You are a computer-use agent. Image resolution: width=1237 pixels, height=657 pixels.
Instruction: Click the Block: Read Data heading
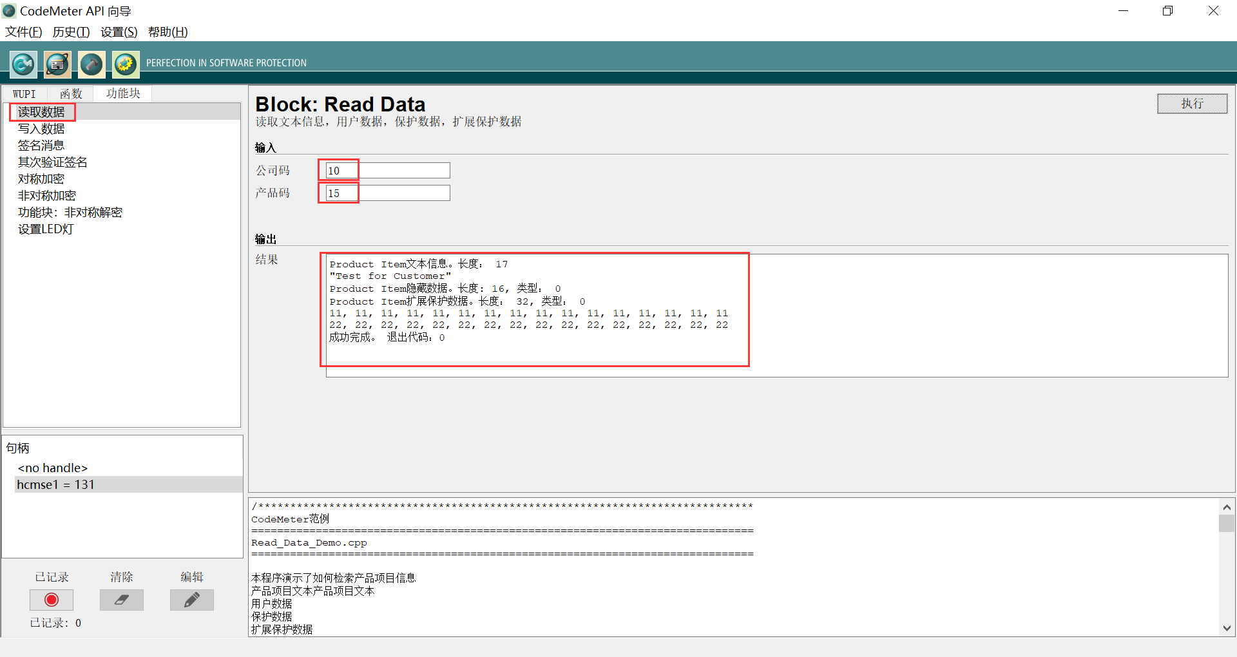click(x=340, y=104)
